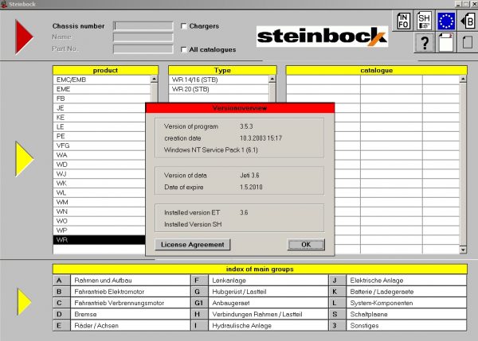Open group H Verbindungen Rahmen / Lastteil

tap(260, 314)
